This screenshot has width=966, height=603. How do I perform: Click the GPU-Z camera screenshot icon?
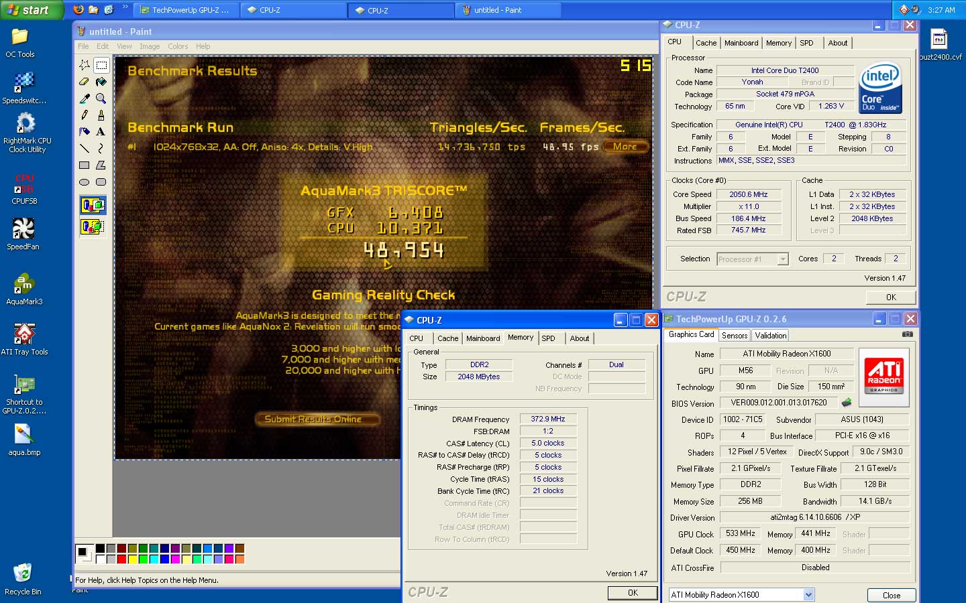coord(908,334)
